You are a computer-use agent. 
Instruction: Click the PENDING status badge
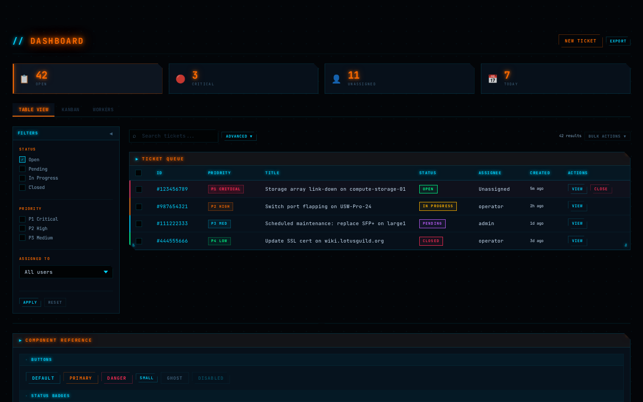[432, 224]
